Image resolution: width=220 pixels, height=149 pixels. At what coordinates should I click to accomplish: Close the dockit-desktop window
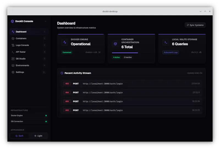click(210, 11)
